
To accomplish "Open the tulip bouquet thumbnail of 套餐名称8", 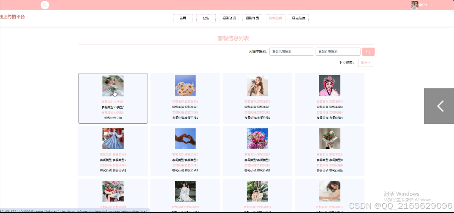I will coord(329,139).
